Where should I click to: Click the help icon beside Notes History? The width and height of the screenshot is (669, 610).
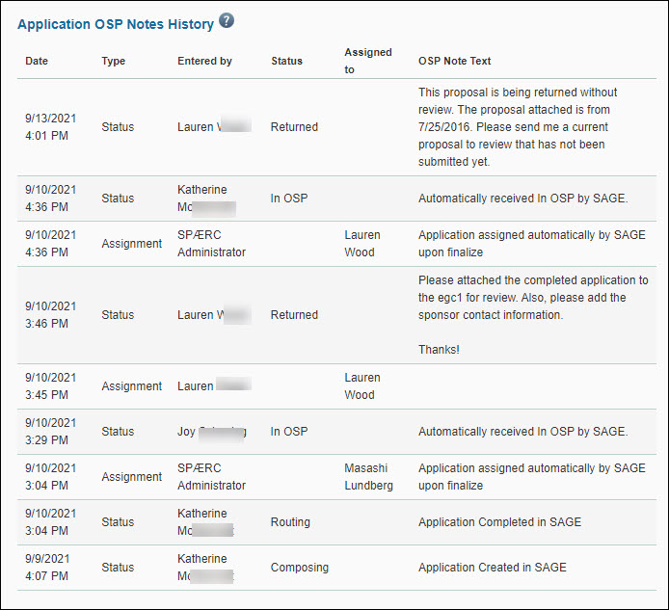[x=227, y=21]
